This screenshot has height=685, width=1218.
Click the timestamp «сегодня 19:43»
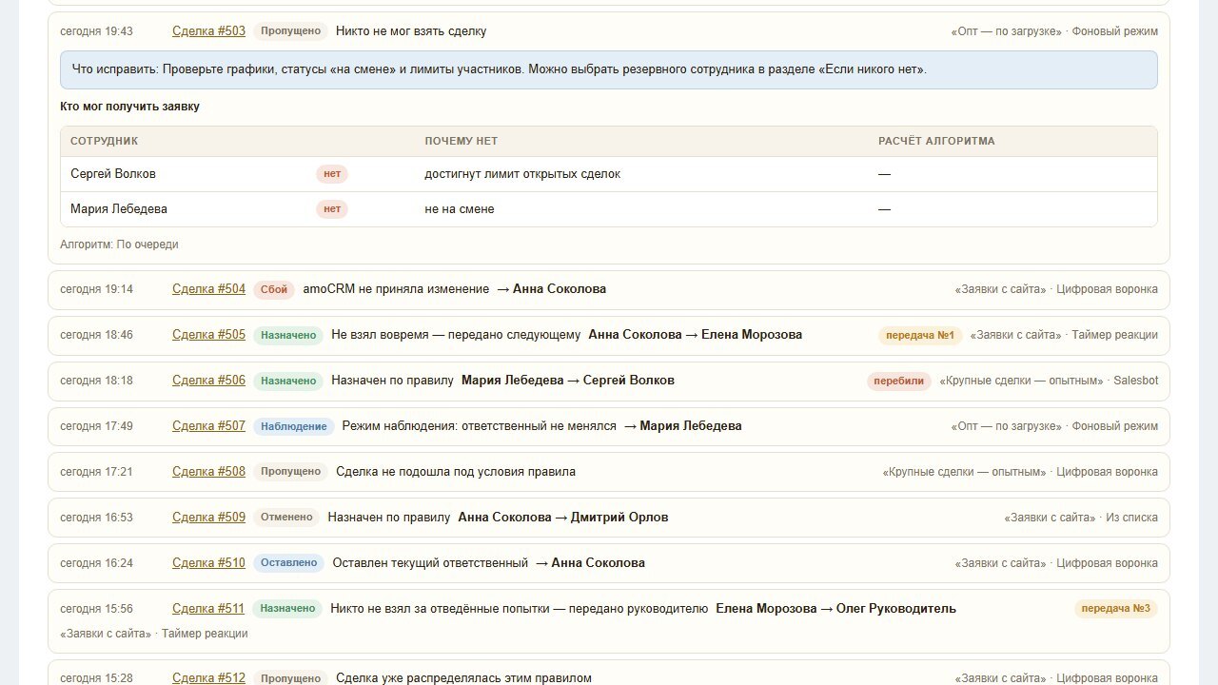[x=96, y=31]
